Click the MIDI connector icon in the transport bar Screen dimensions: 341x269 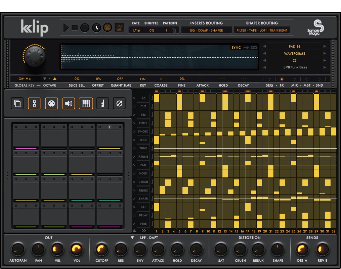point(108,28)
